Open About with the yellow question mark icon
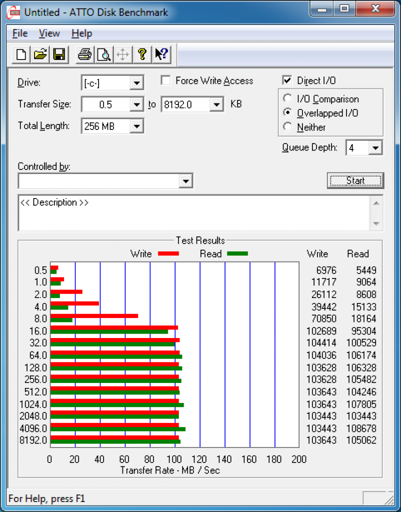The width and height of the screenshot is (401, 512). tap(142, 54)
